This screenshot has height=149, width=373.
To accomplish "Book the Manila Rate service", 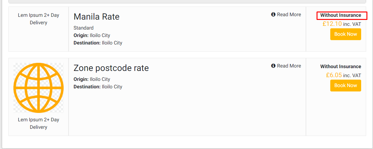I will (x=346, y=34).
